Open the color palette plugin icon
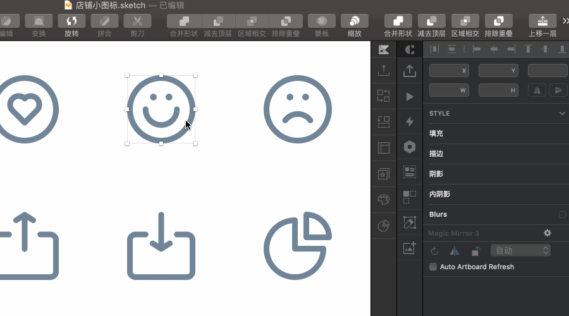 tap(384, 200)
